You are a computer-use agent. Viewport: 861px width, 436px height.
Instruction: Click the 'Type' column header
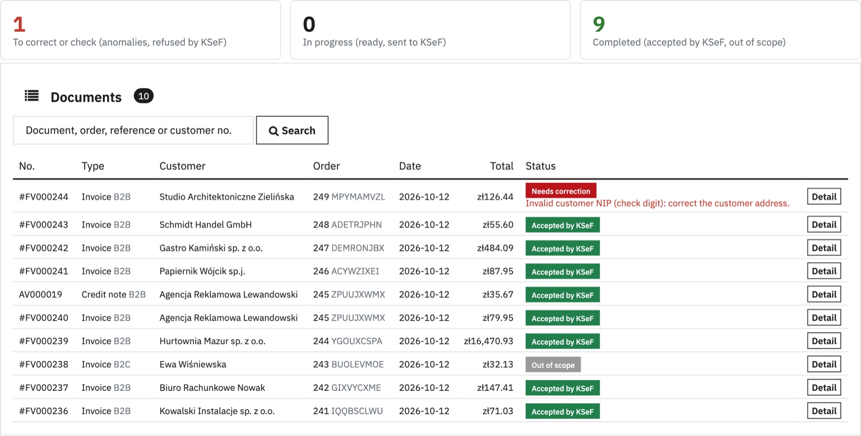coord(93,166)
